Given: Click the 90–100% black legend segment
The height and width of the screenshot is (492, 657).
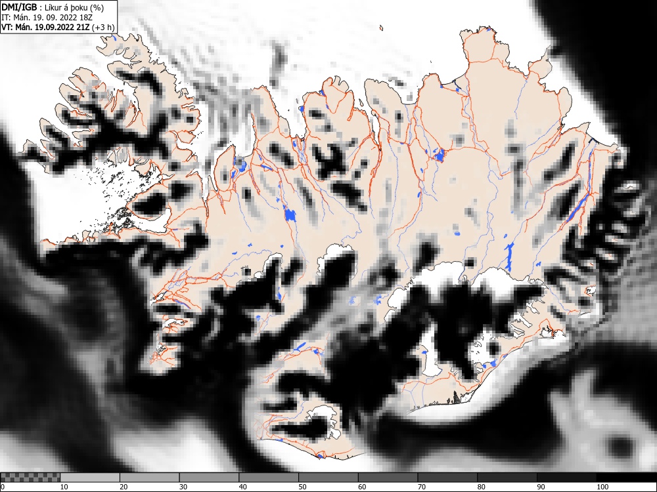Looking at the screenshot, I should click(566, 478).
